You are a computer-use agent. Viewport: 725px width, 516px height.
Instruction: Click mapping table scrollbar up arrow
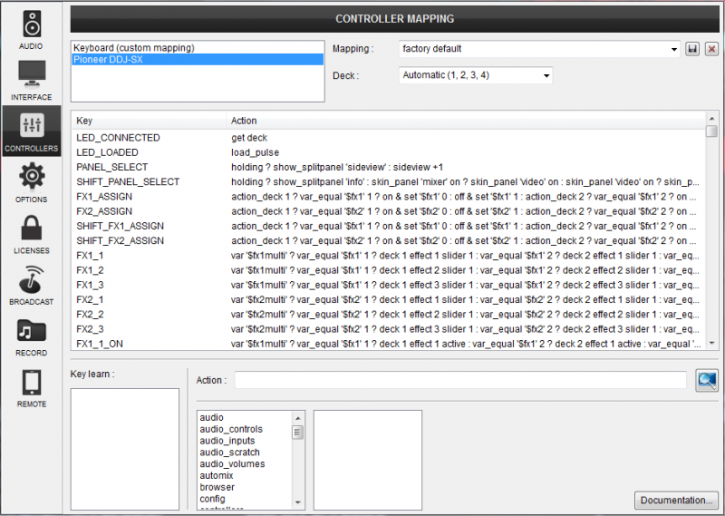tap(711, 119)
